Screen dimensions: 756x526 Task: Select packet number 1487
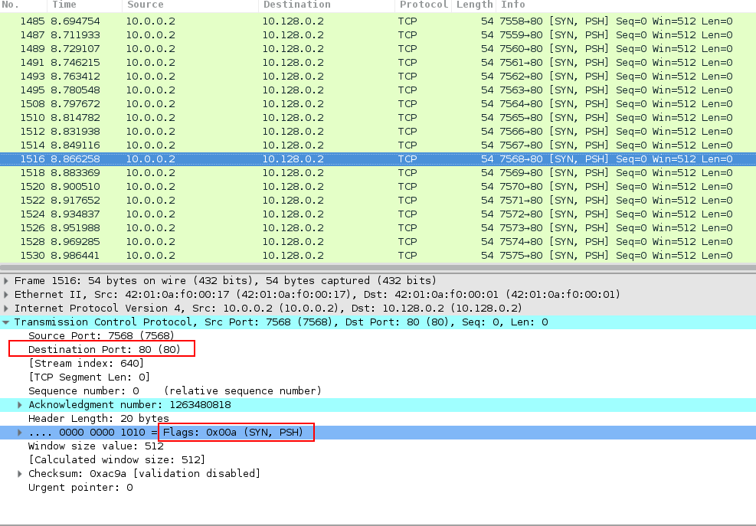pyautogui.click(x=378, y=35)
